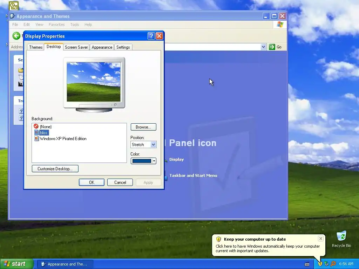Click the yellow security shield tray icon

tap(320, 264)
